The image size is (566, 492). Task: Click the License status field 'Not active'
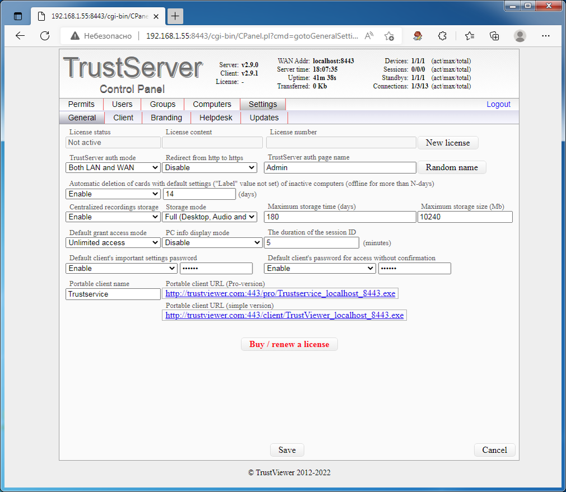113,143
